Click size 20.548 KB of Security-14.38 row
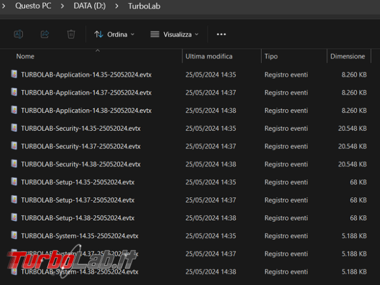380x285 pixels. [x=353, y=165]
